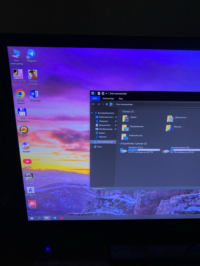Open the Видео folder in Папки
The image size is (200, 266).
click(129, 118)
